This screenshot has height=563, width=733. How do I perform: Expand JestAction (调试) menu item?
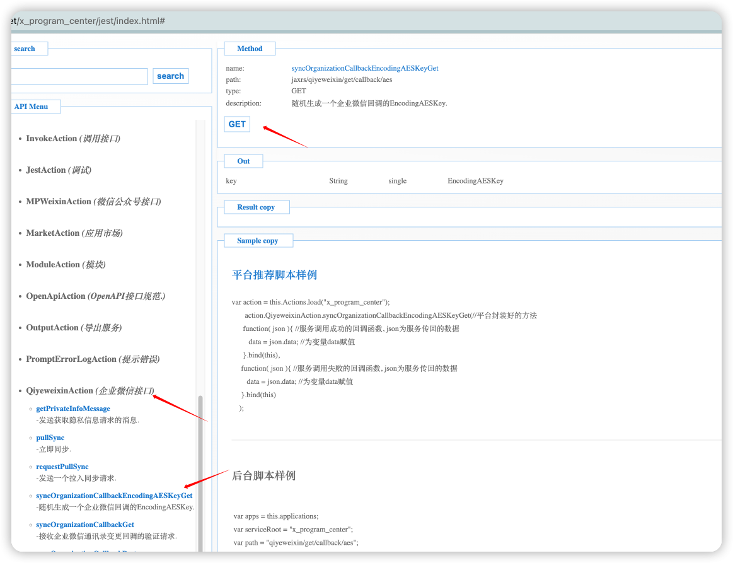(59, 170)
